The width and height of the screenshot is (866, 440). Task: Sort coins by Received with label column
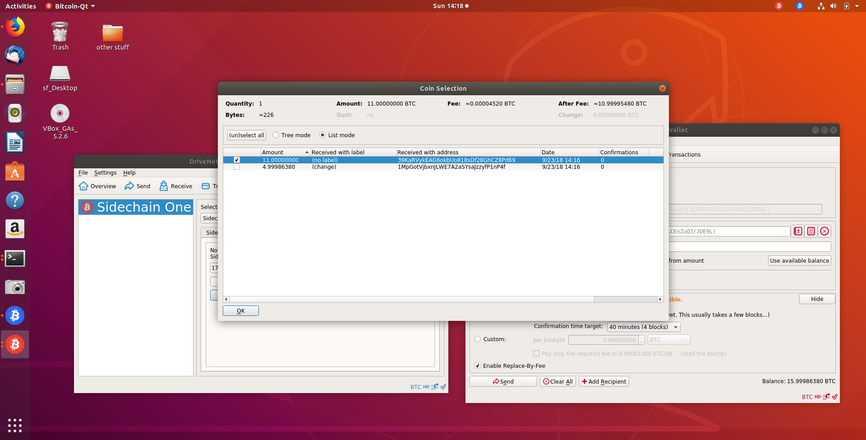click(353, 152)
